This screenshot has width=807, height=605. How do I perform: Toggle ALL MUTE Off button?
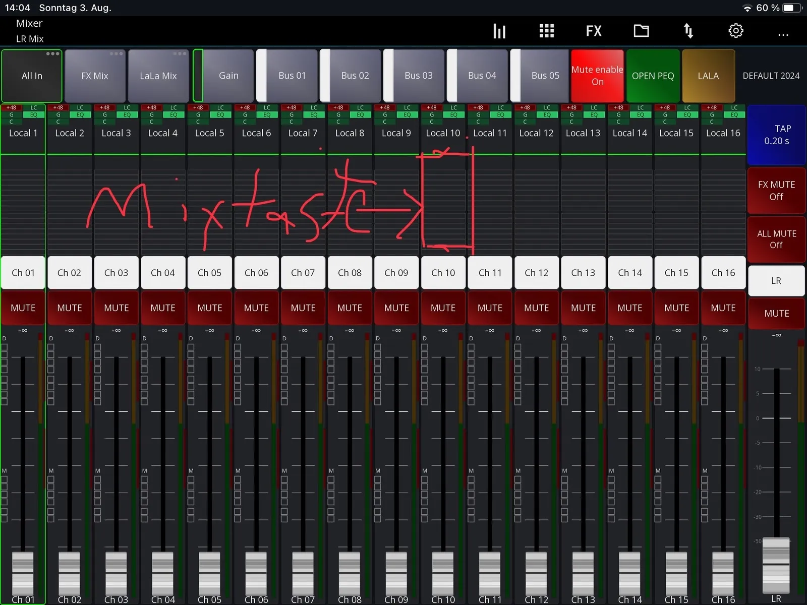tap(776, 239)
